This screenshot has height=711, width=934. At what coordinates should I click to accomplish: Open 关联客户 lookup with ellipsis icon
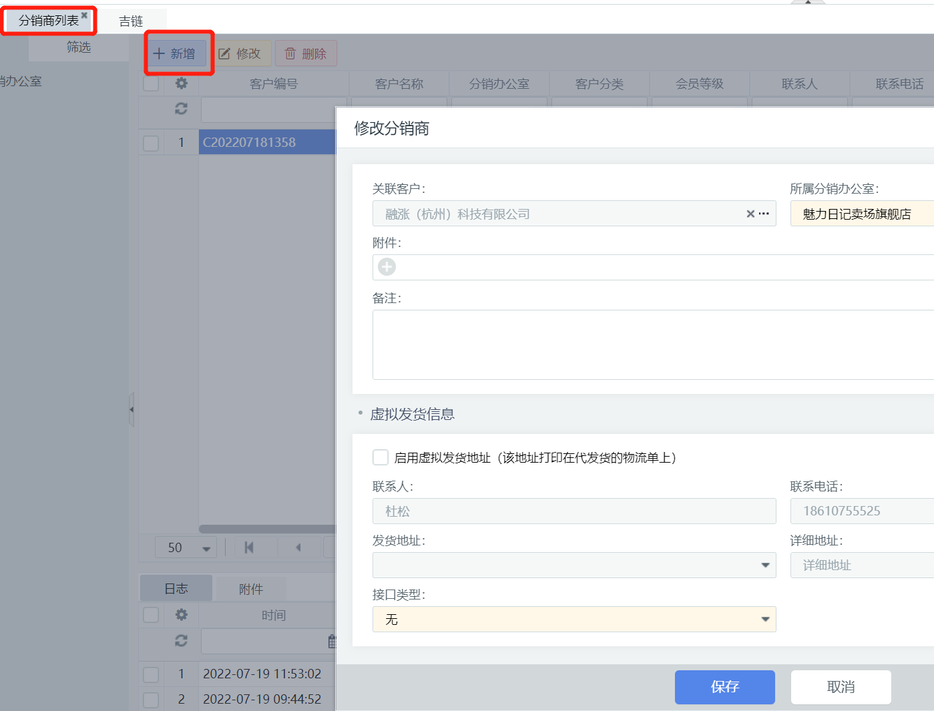coord(764,214)
